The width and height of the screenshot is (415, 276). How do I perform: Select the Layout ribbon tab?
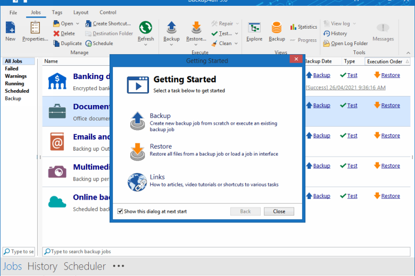(x=81, y=12)
